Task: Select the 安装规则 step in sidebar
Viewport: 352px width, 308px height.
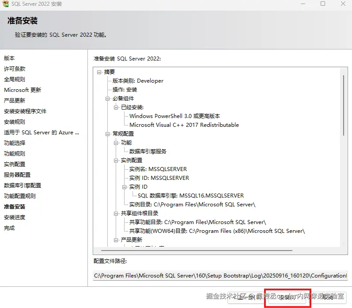Action: (15, 122)
